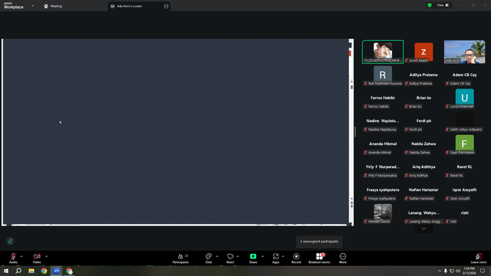
Task: Open the View layout options
Action: 443,5
